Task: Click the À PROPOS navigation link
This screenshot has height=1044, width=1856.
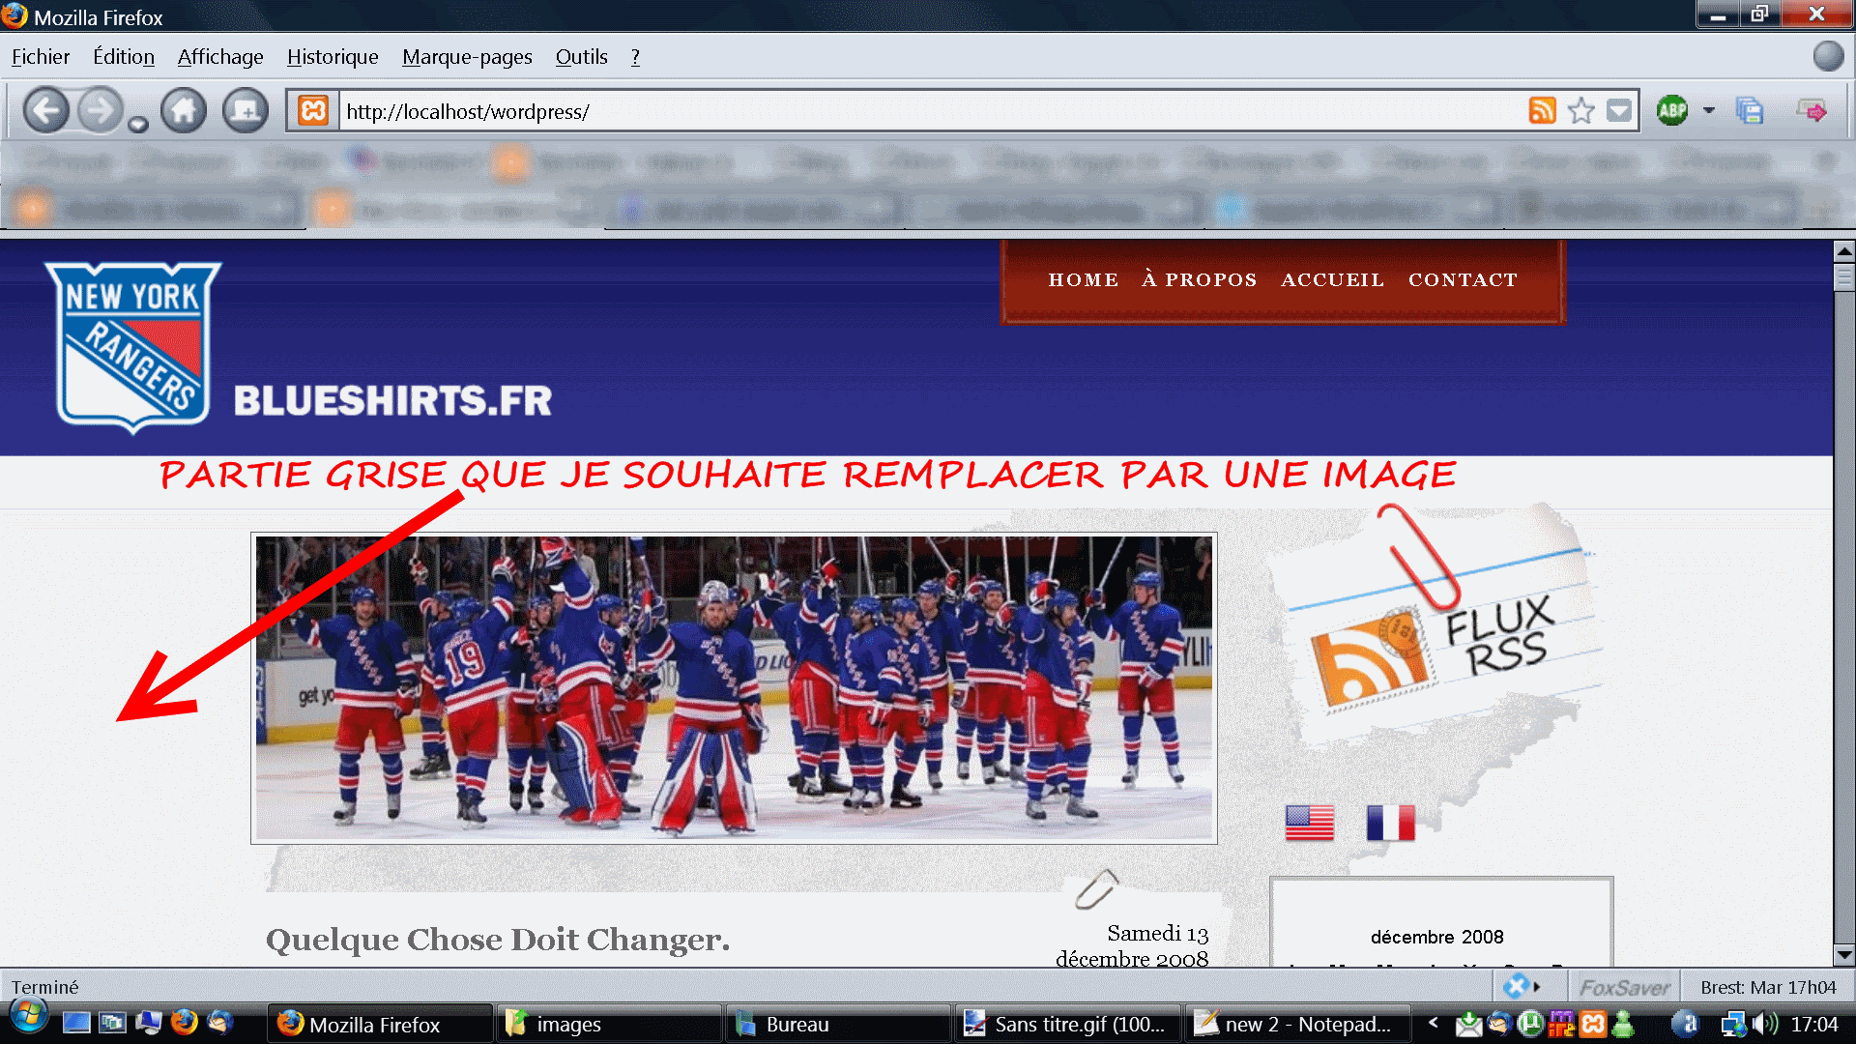Action: (x=1199, y=280)
